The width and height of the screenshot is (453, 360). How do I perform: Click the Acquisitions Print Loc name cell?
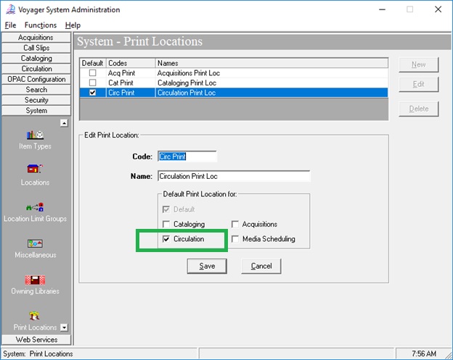[272, 73]
